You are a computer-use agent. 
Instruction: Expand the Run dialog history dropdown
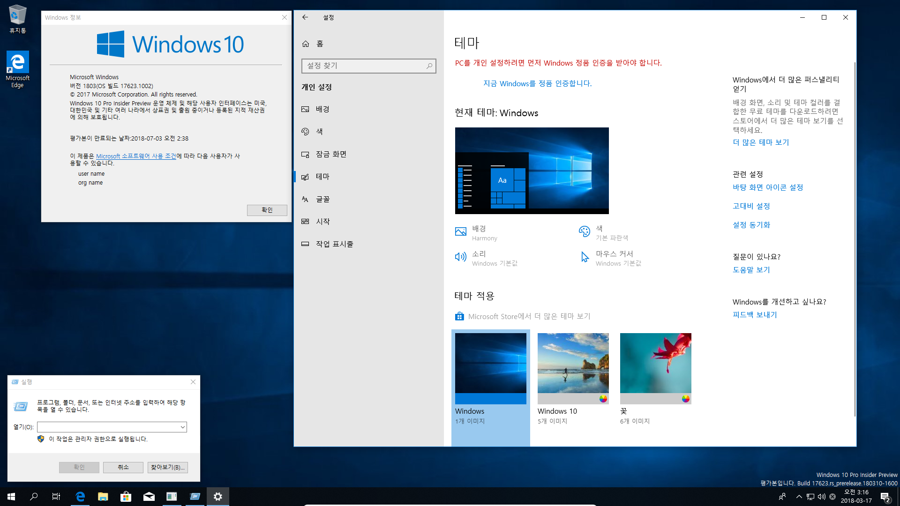[x=182, y=427]
